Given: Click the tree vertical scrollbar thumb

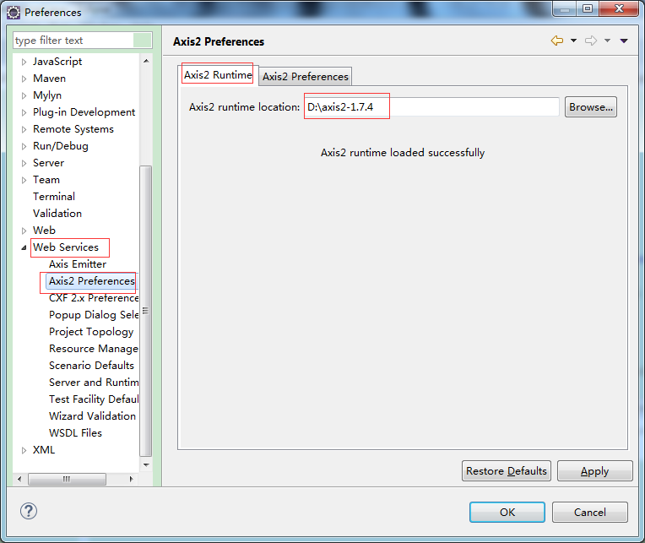Looking at the screenshot, I should [x=146, y=311].
